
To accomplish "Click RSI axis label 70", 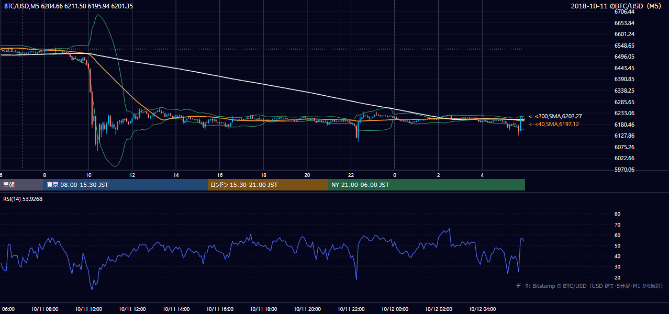I will [617, 225].
